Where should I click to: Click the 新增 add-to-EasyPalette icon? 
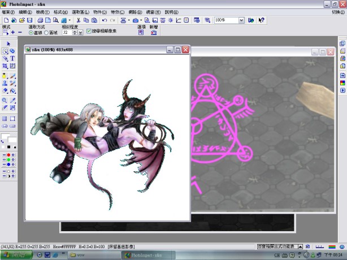tap(154, 33)
